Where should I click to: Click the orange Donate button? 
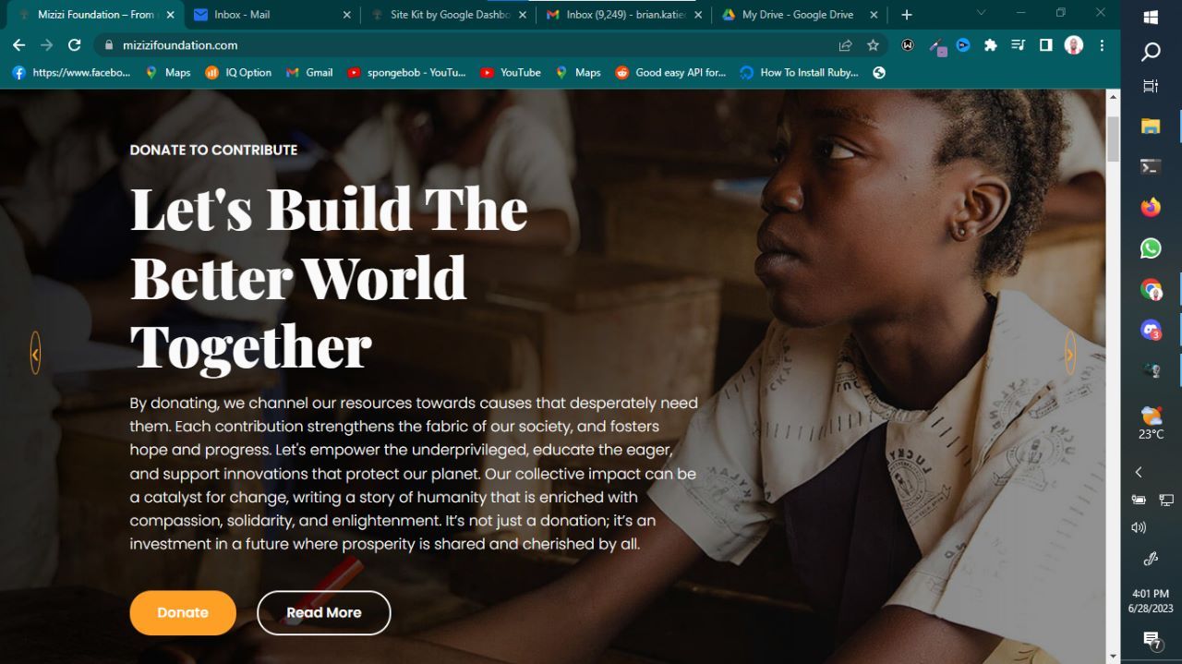[183, 612]
